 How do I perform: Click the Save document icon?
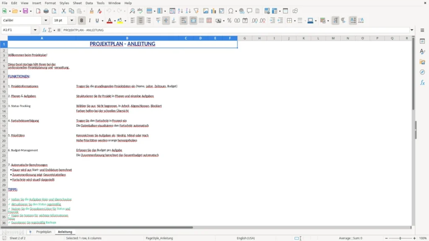point(26,11)
